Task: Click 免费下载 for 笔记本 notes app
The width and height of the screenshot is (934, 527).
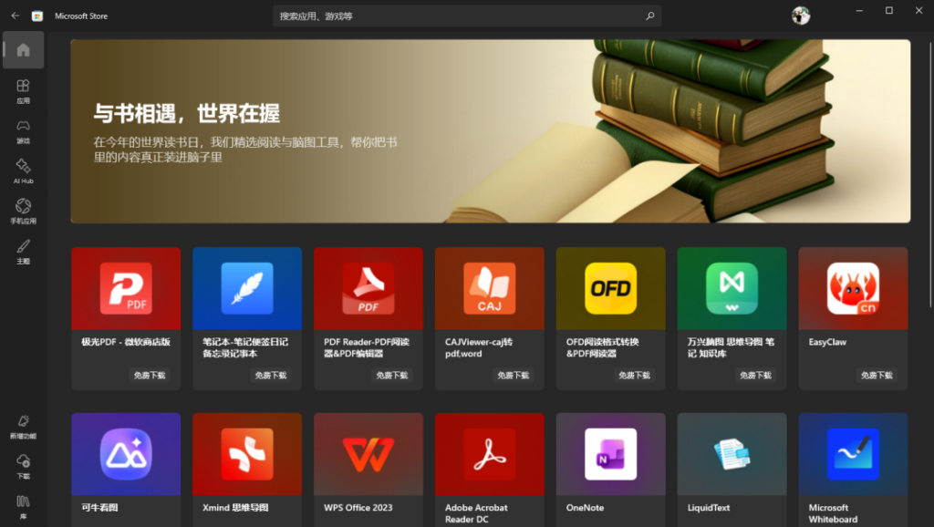Action: pos(271,375)
